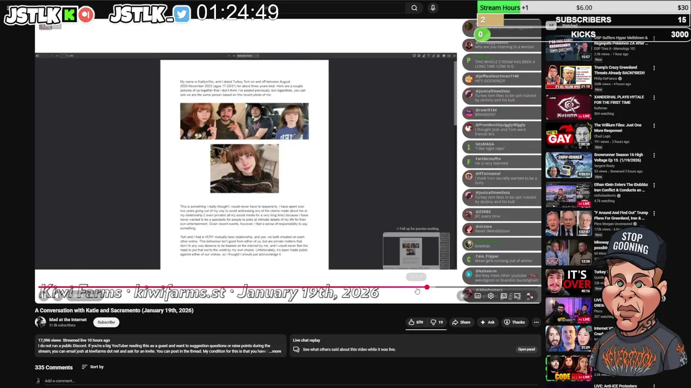Open the HE'S GAY Chud Logic thumbnail
The height and width of the screenshot is (388, 691).
[x=568, y=135]
